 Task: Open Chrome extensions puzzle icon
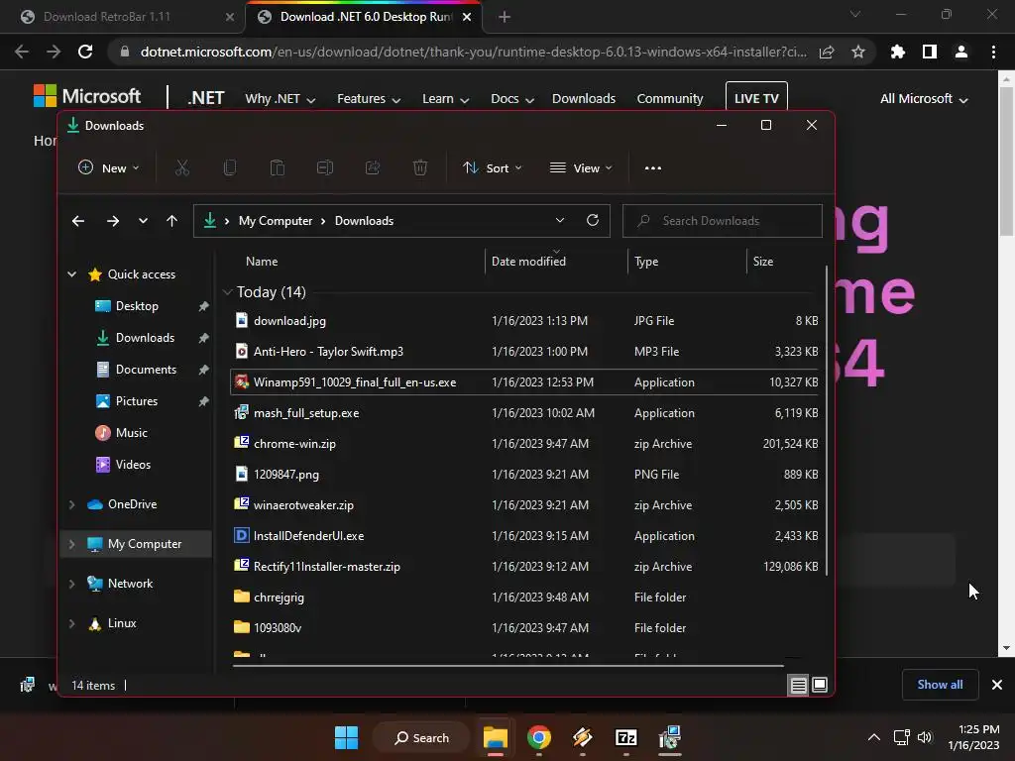(x=898, y=52)
